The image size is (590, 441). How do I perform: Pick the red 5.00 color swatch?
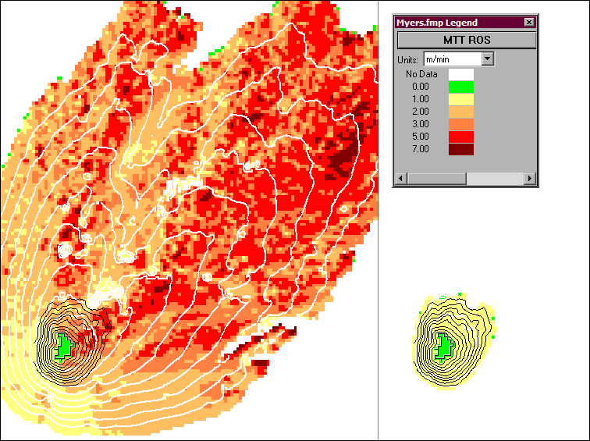[x=461, y=137]
